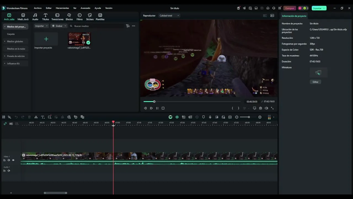This screenshot has width=353, height=199.
Task: Open the Ayuda menu
Action: 98,8
